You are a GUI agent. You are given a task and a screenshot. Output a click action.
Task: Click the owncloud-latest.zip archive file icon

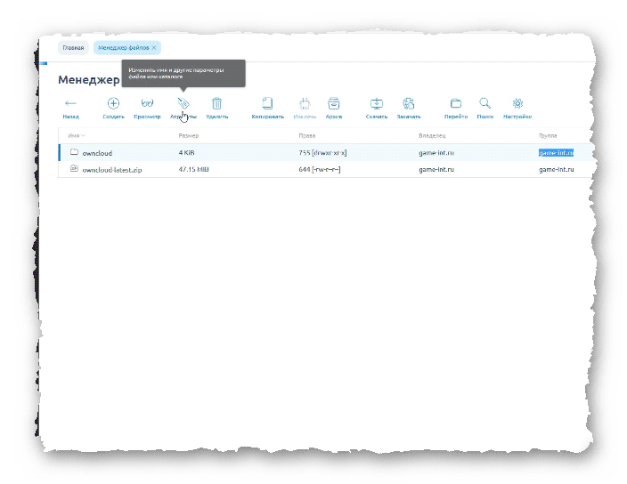[x=74, y=168]
